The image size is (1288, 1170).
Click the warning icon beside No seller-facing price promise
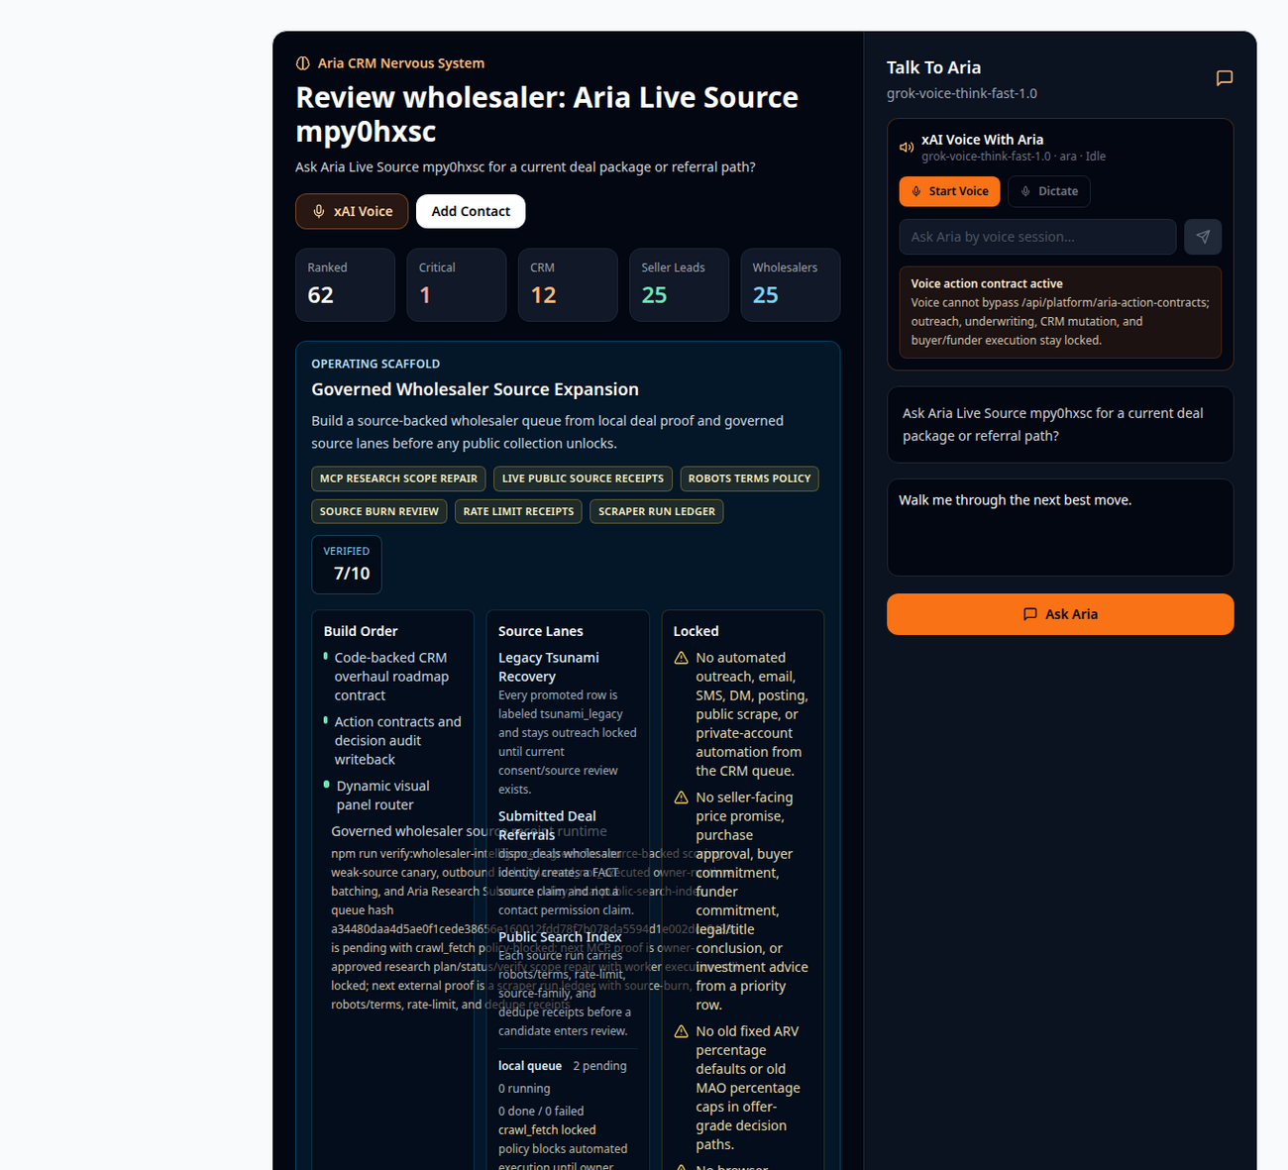681,798
